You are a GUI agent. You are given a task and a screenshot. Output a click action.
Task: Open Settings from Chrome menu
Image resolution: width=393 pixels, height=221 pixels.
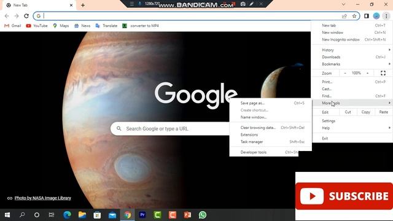[352, 121]
